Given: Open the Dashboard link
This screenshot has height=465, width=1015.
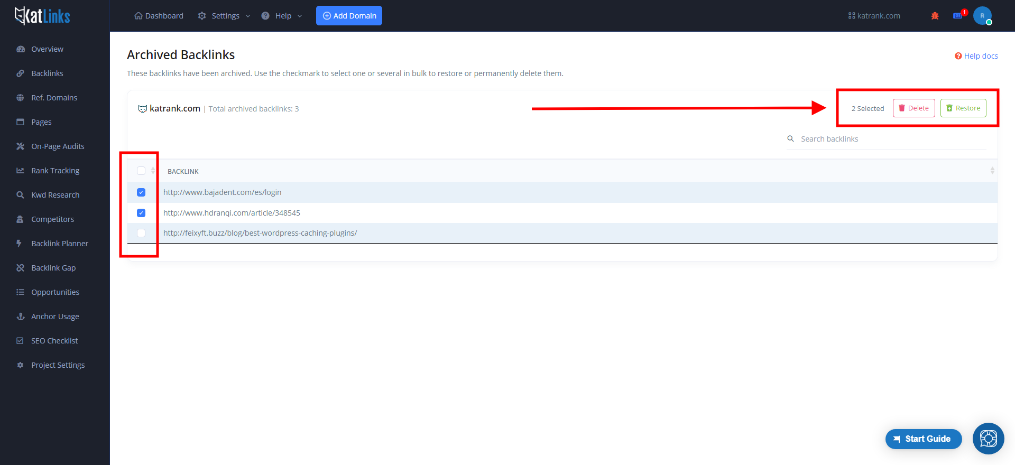Looking at the screenshot, I should 159,16.
